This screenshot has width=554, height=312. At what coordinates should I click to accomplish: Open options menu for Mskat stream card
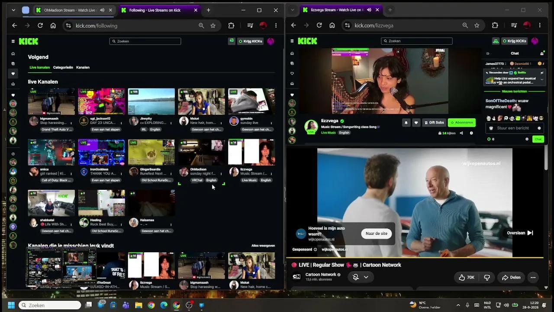(x=221, y=123)
